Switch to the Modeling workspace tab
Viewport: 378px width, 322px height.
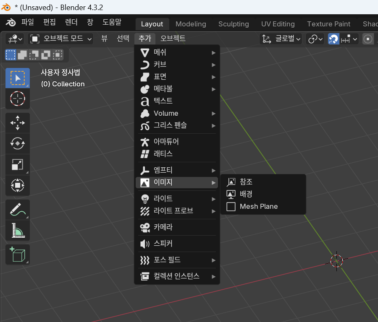191,24
